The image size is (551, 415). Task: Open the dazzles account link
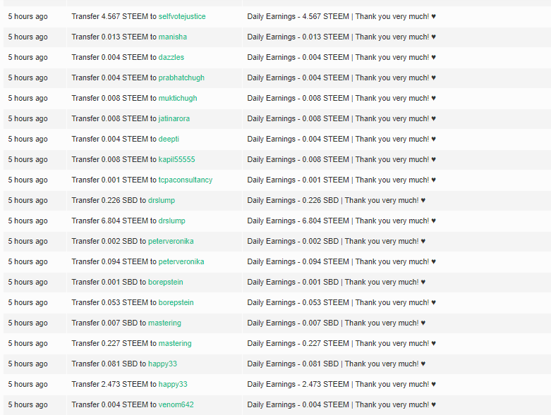[x=171, y=57]
